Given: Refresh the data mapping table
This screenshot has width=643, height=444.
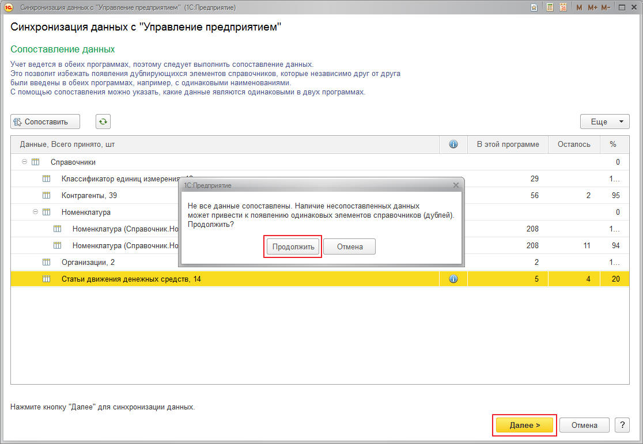Looking at the screenshot, I should pyautogui.click(x=103, y=122).
